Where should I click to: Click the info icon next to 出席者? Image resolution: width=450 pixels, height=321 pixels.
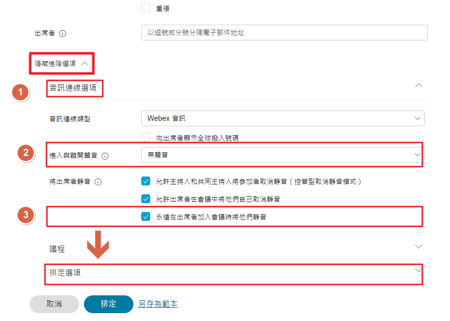(63, 34)
